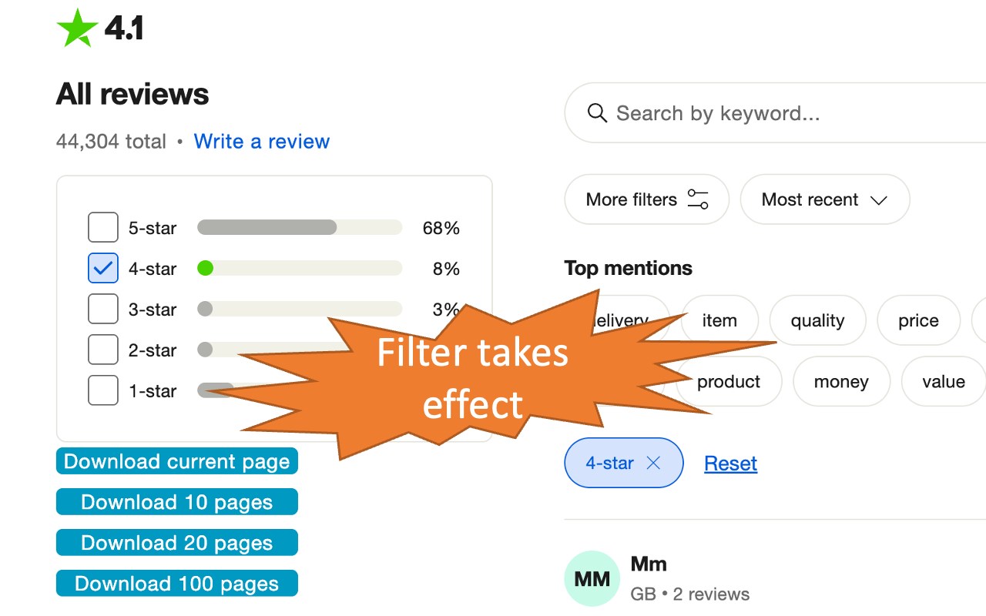This screenshot has height=616, width=986.
Task: Click the Download current page button
Action: (176, 461)
